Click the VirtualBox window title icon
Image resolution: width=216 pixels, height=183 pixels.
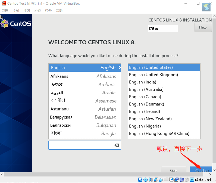point(4,3)
